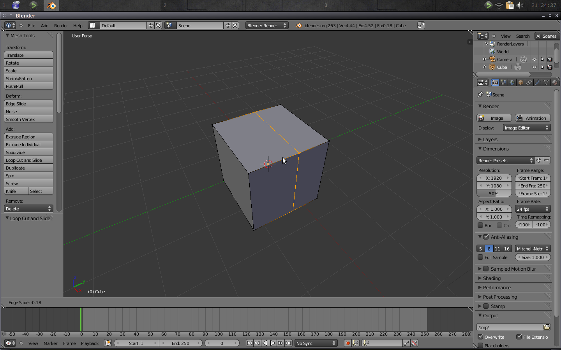
Task: Open the Modifiers properties tab
Action: tap(538, 82)
